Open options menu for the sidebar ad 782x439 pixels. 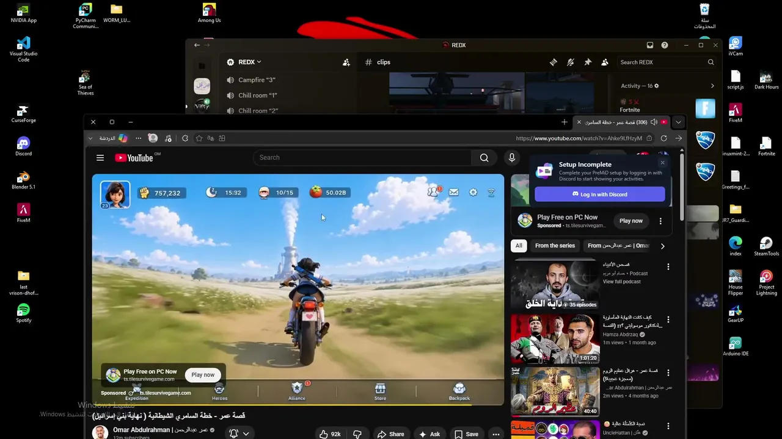(x=660, y=221)
